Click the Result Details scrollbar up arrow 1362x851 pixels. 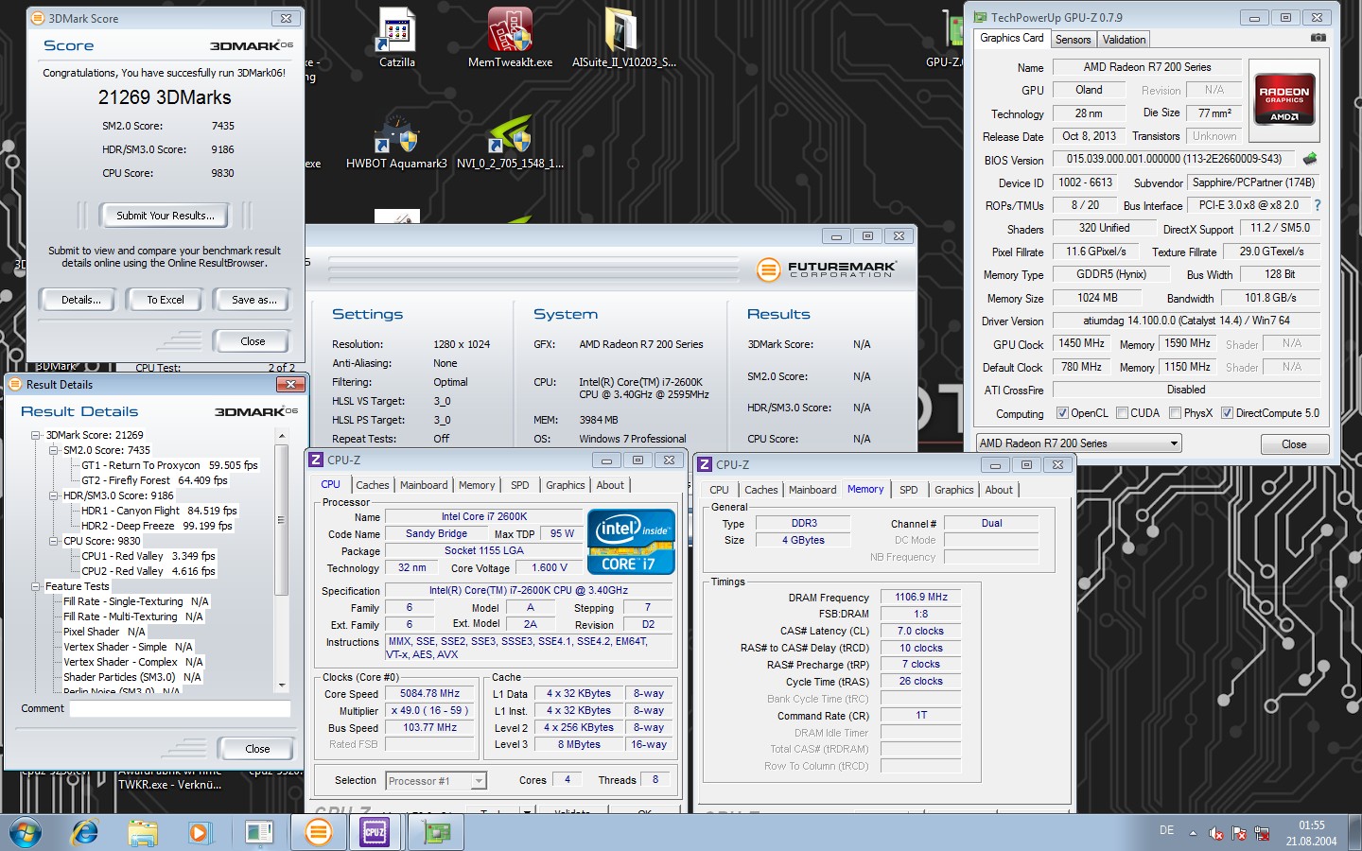[x=281, y=435]
